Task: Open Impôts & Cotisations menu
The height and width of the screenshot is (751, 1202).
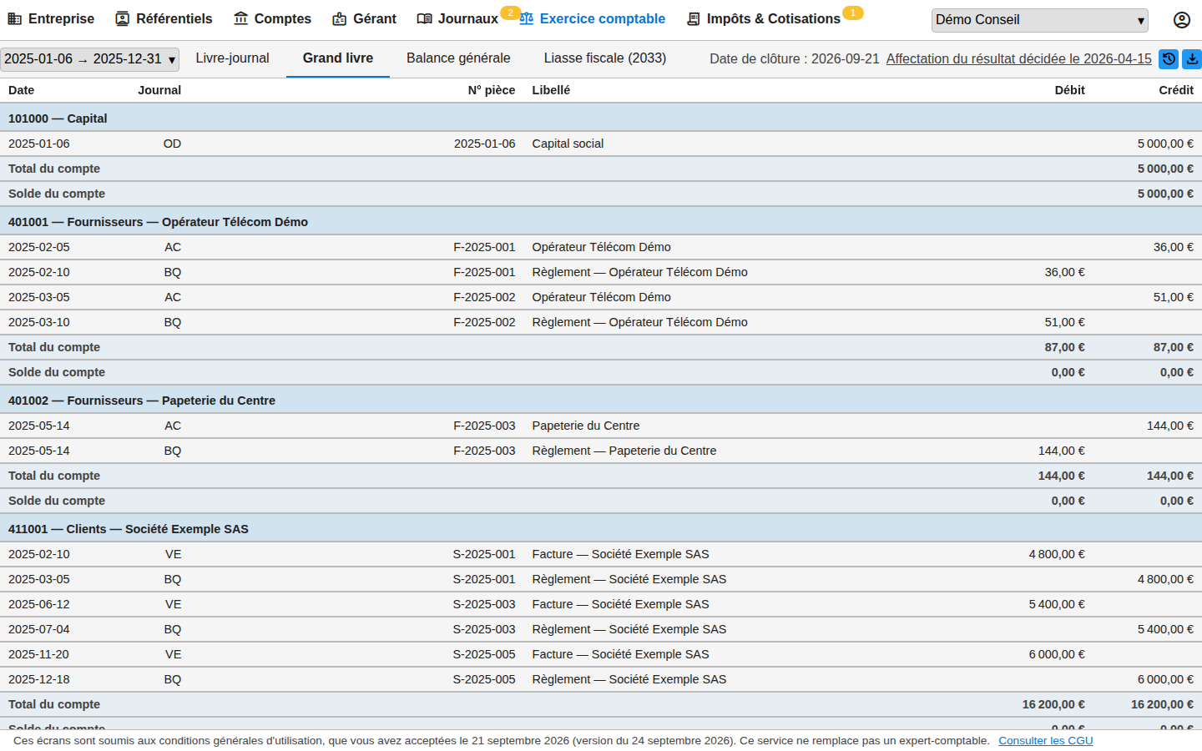Action: tap(764, 18)
